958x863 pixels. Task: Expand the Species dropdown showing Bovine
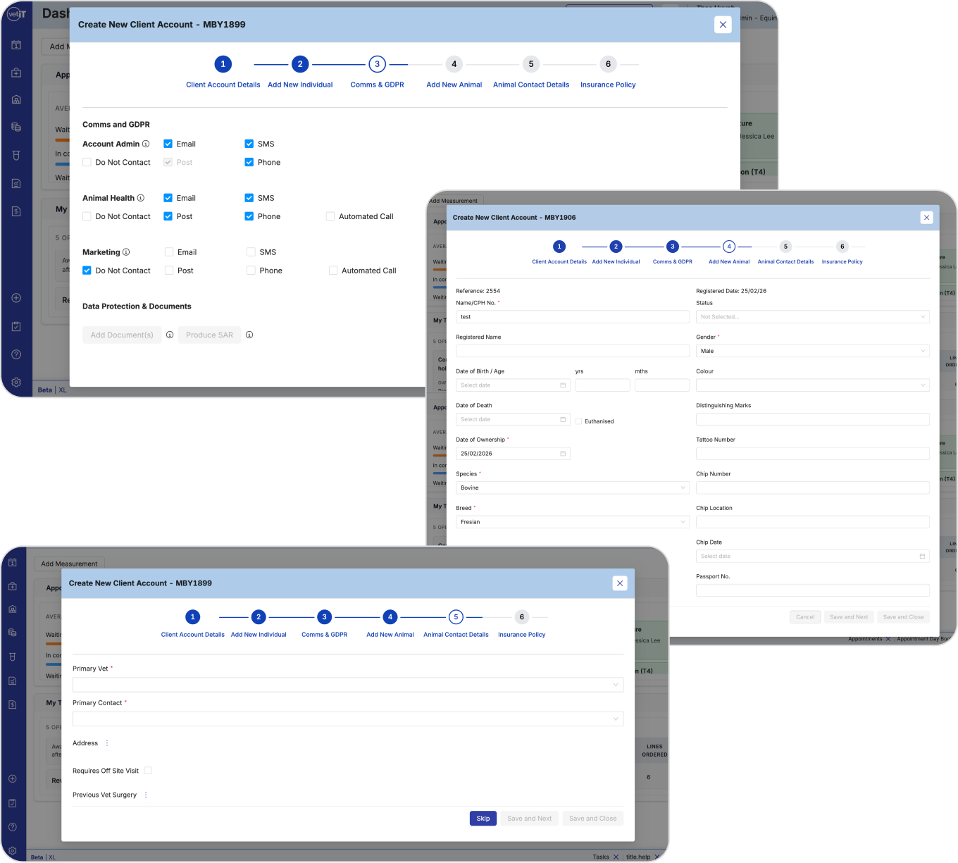(x=573, y=488)
